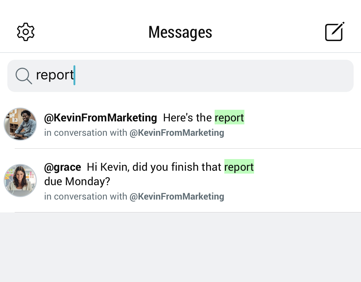Compose a new message with pencil icon
361x282 pixels.
click(x=335, y=32)
